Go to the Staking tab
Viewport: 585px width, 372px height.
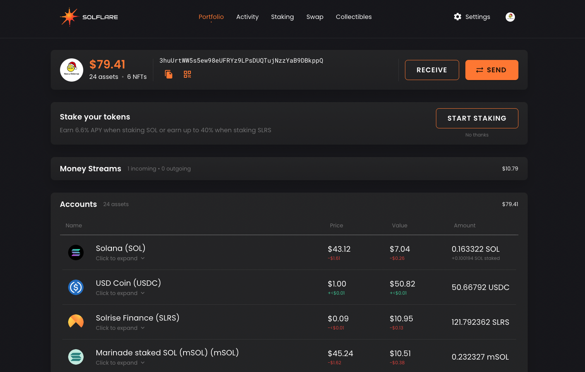[282, 17]
